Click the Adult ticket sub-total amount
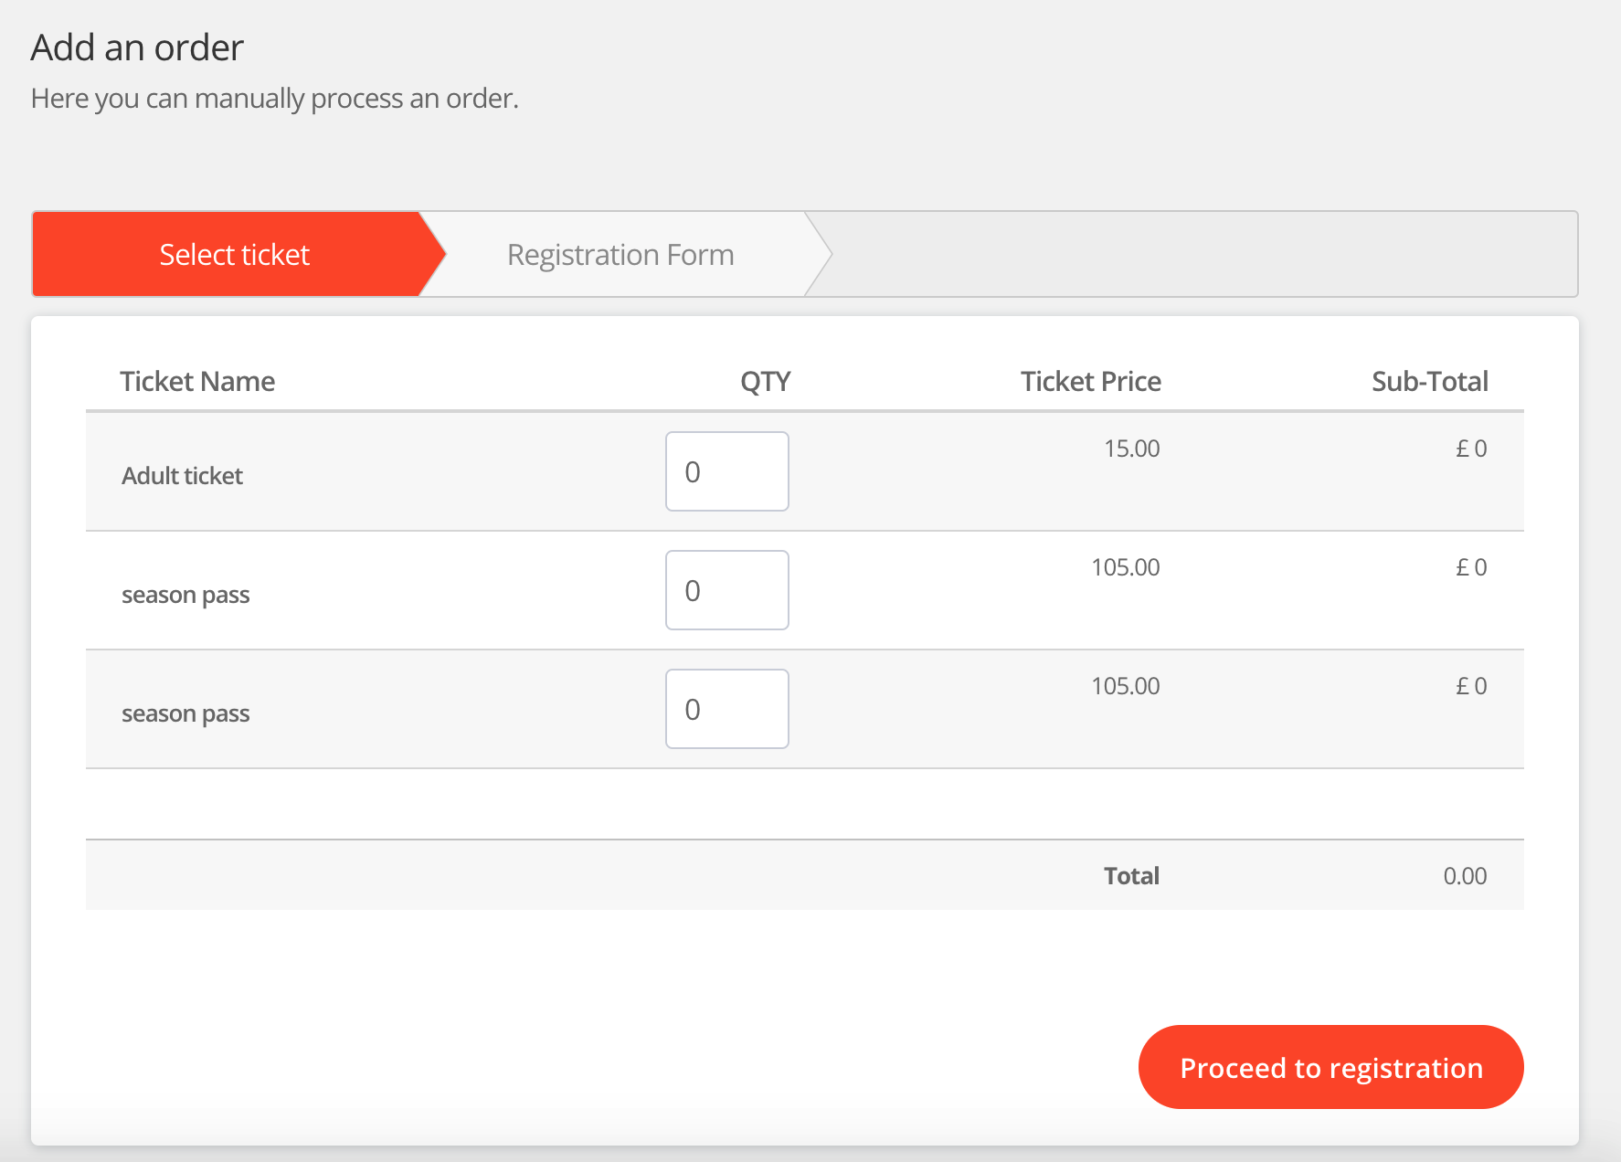The image size is (1621, 1162). click(1471, 449)
